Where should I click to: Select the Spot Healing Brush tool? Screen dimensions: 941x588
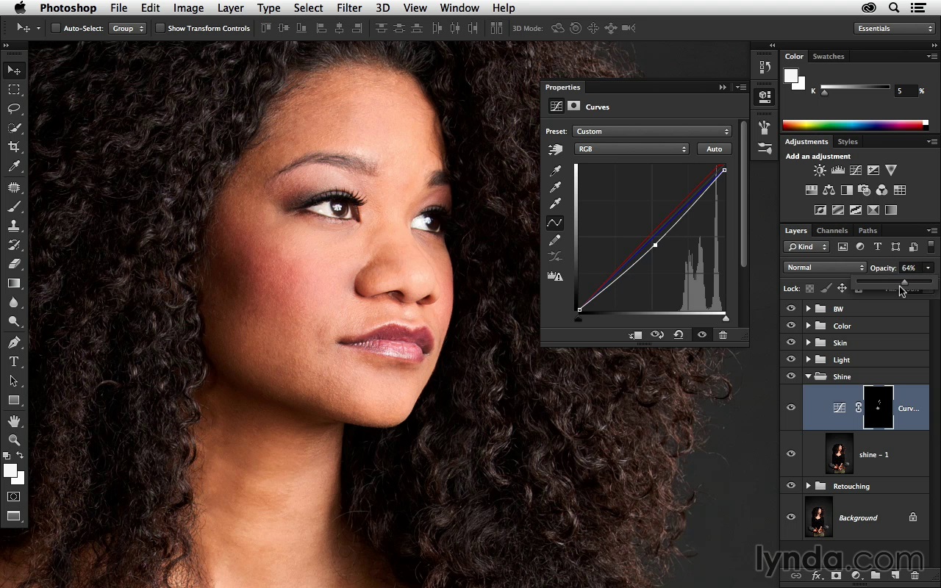[x=14, y=187]
